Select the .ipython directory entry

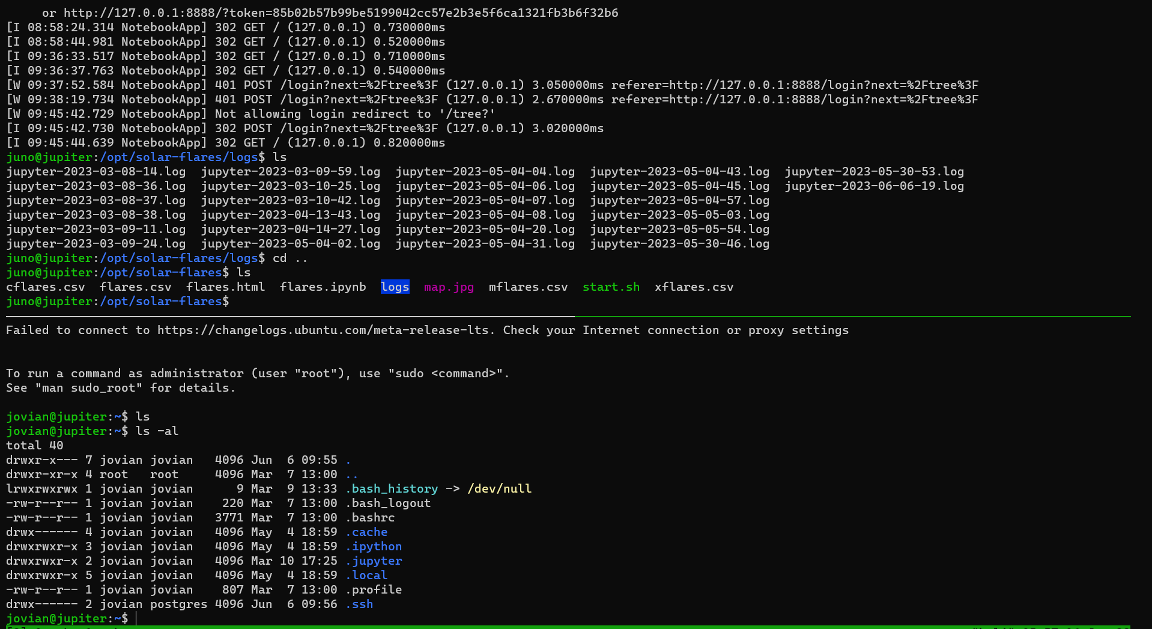click(374, 546)
